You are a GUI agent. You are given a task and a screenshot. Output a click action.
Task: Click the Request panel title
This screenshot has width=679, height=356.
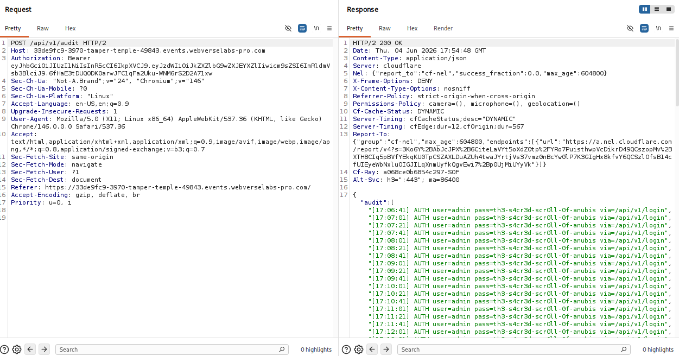click(x=18, y=9)
